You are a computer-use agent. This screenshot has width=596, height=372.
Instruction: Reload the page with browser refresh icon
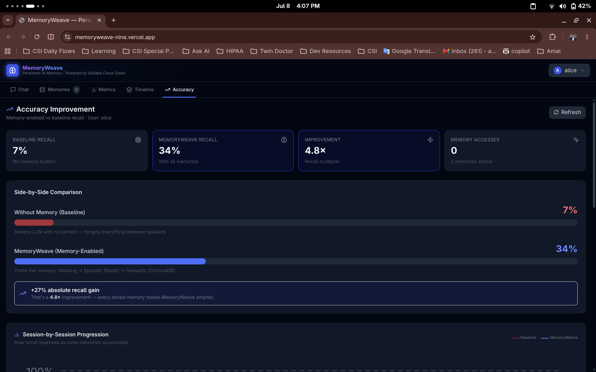pos(37,37)
